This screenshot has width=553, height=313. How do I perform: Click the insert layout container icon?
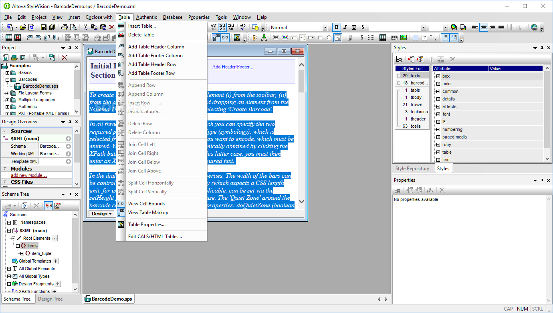[416, 38]
